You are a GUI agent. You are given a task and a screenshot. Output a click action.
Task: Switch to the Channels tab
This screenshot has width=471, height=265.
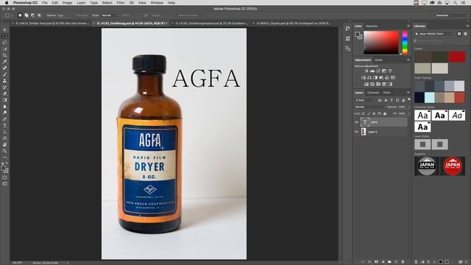coord(373,93)
